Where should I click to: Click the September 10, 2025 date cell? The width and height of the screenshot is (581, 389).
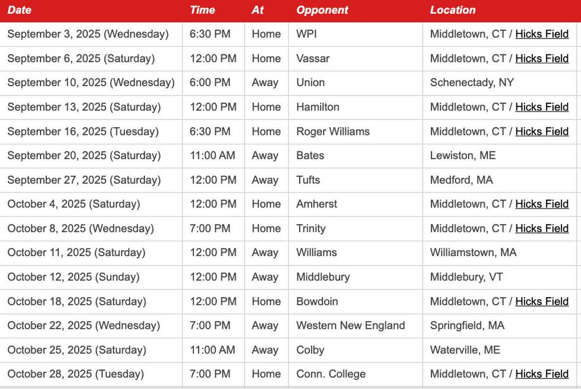point(91,82)
